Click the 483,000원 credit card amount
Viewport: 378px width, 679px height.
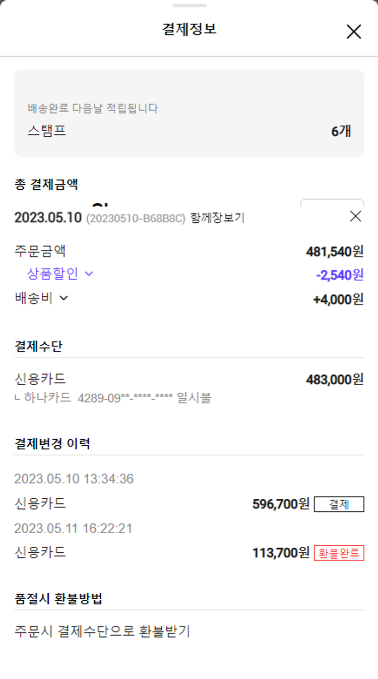pos(335,380)
